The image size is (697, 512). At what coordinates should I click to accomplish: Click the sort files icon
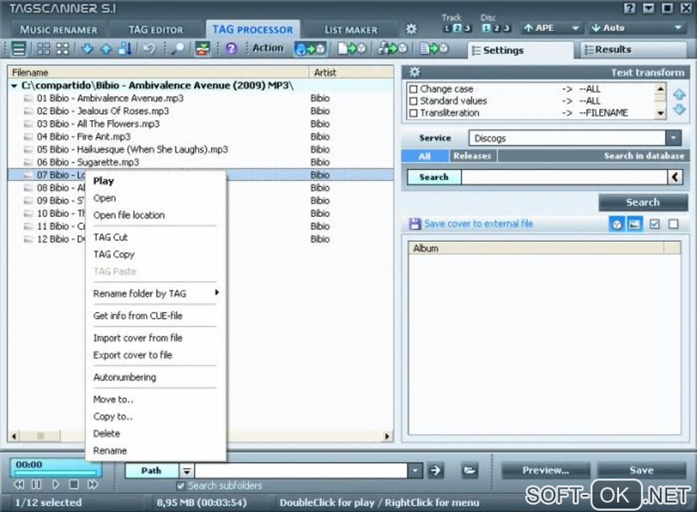[x=125, y=48]
